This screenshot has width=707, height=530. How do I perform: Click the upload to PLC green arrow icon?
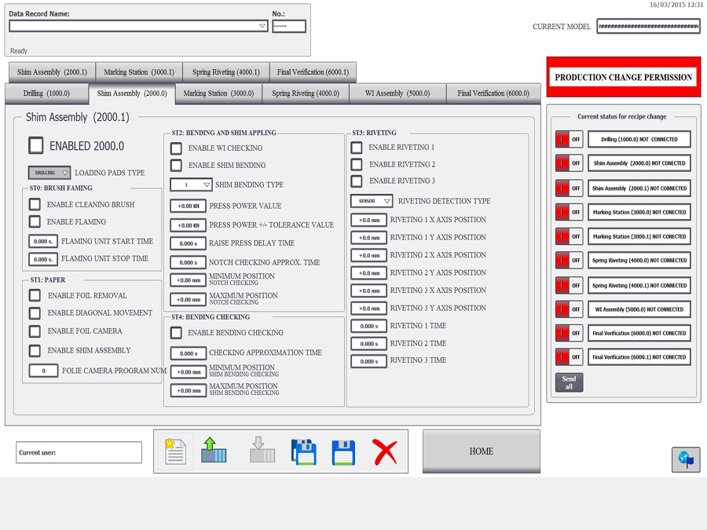pos(214,451)
